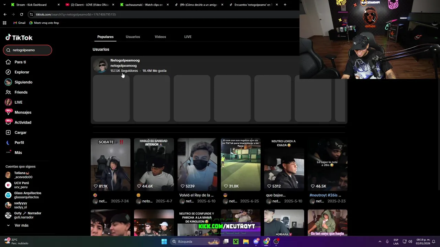
Task: Open Netogolpeamoog user profile name
Action: click(125, 60)
